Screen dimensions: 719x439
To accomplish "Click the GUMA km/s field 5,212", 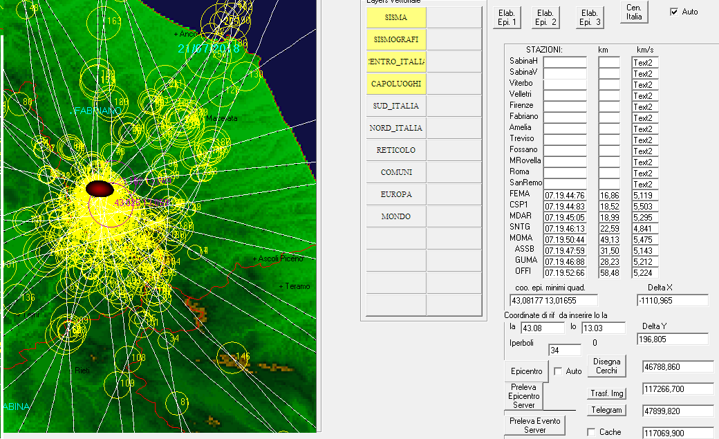I will pyautogui.click(x=645, y=261).
